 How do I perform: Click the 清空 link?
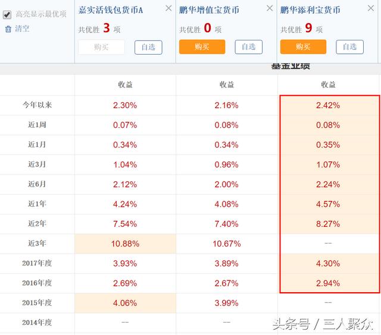click(x=22, y=29)
